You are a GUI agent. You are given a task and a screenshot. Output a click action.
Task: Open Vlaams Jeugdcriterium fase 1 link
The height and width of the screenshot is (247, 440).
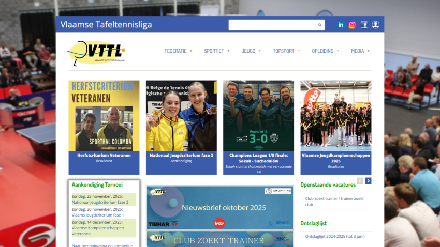click(98, 215)
